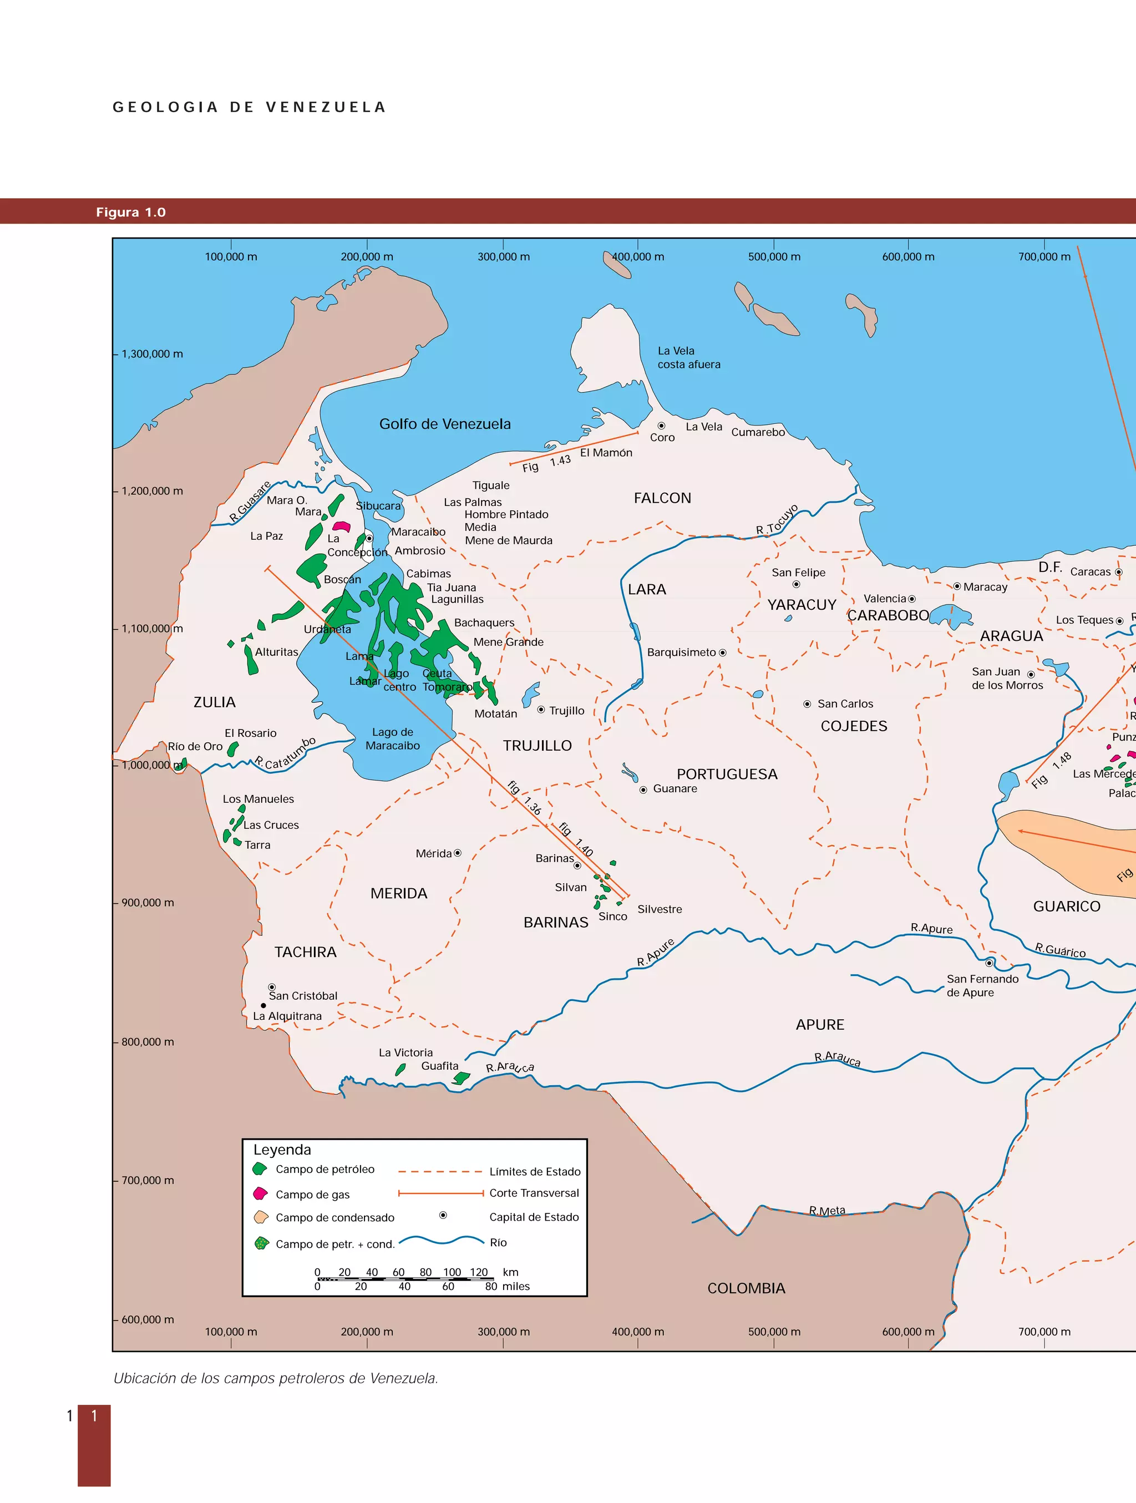Click the San Carlos capital marker
This screenshot has width=1136, height=1503.
pyautogui.click(x=807, y=704)
